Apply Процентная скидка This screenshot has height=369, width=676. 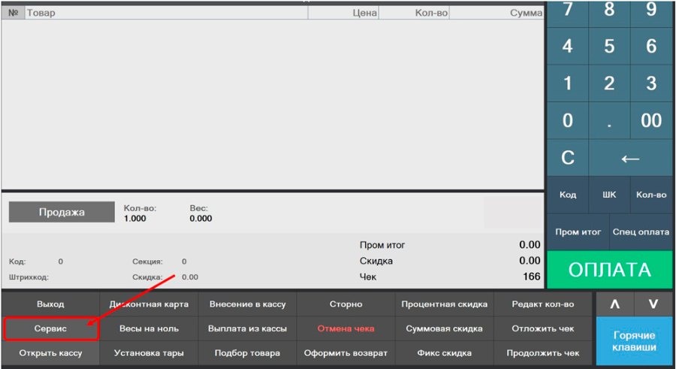coord(445,304)
